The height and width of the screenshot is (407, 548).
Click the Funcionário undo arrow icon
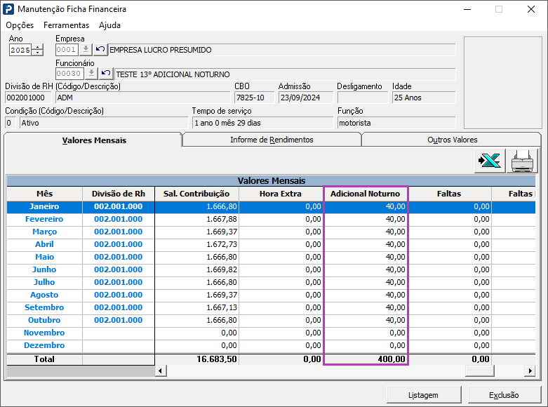[106, 74]
